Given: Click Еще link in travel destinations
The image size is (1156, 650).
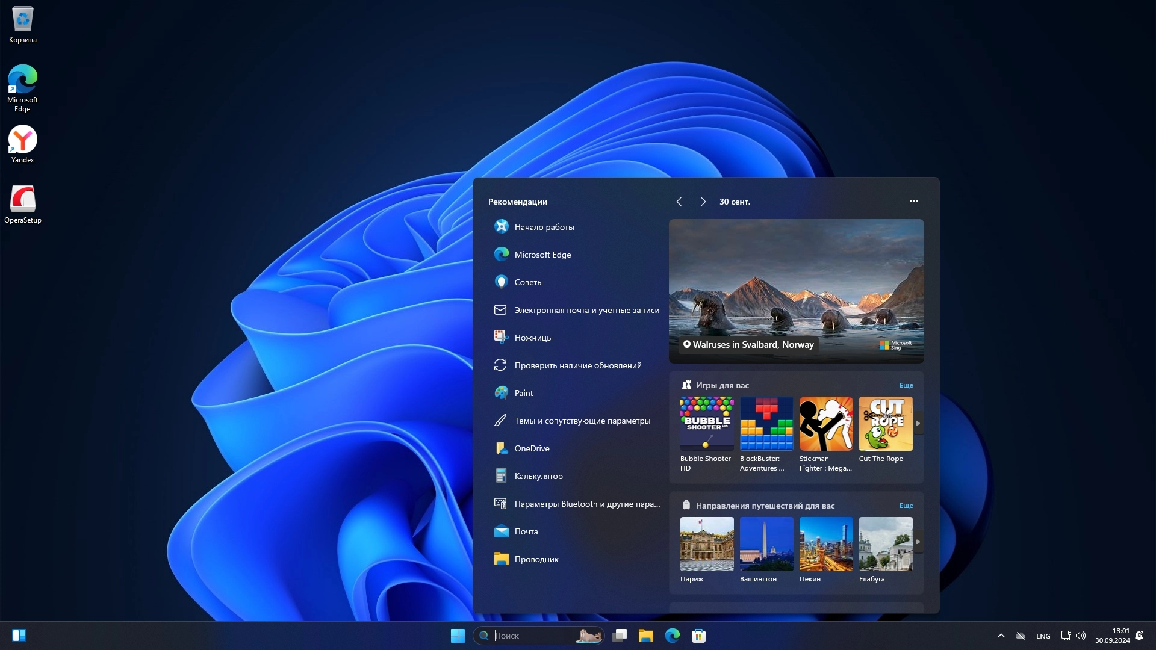Looking at the screenshot, I should pos(906,506).
